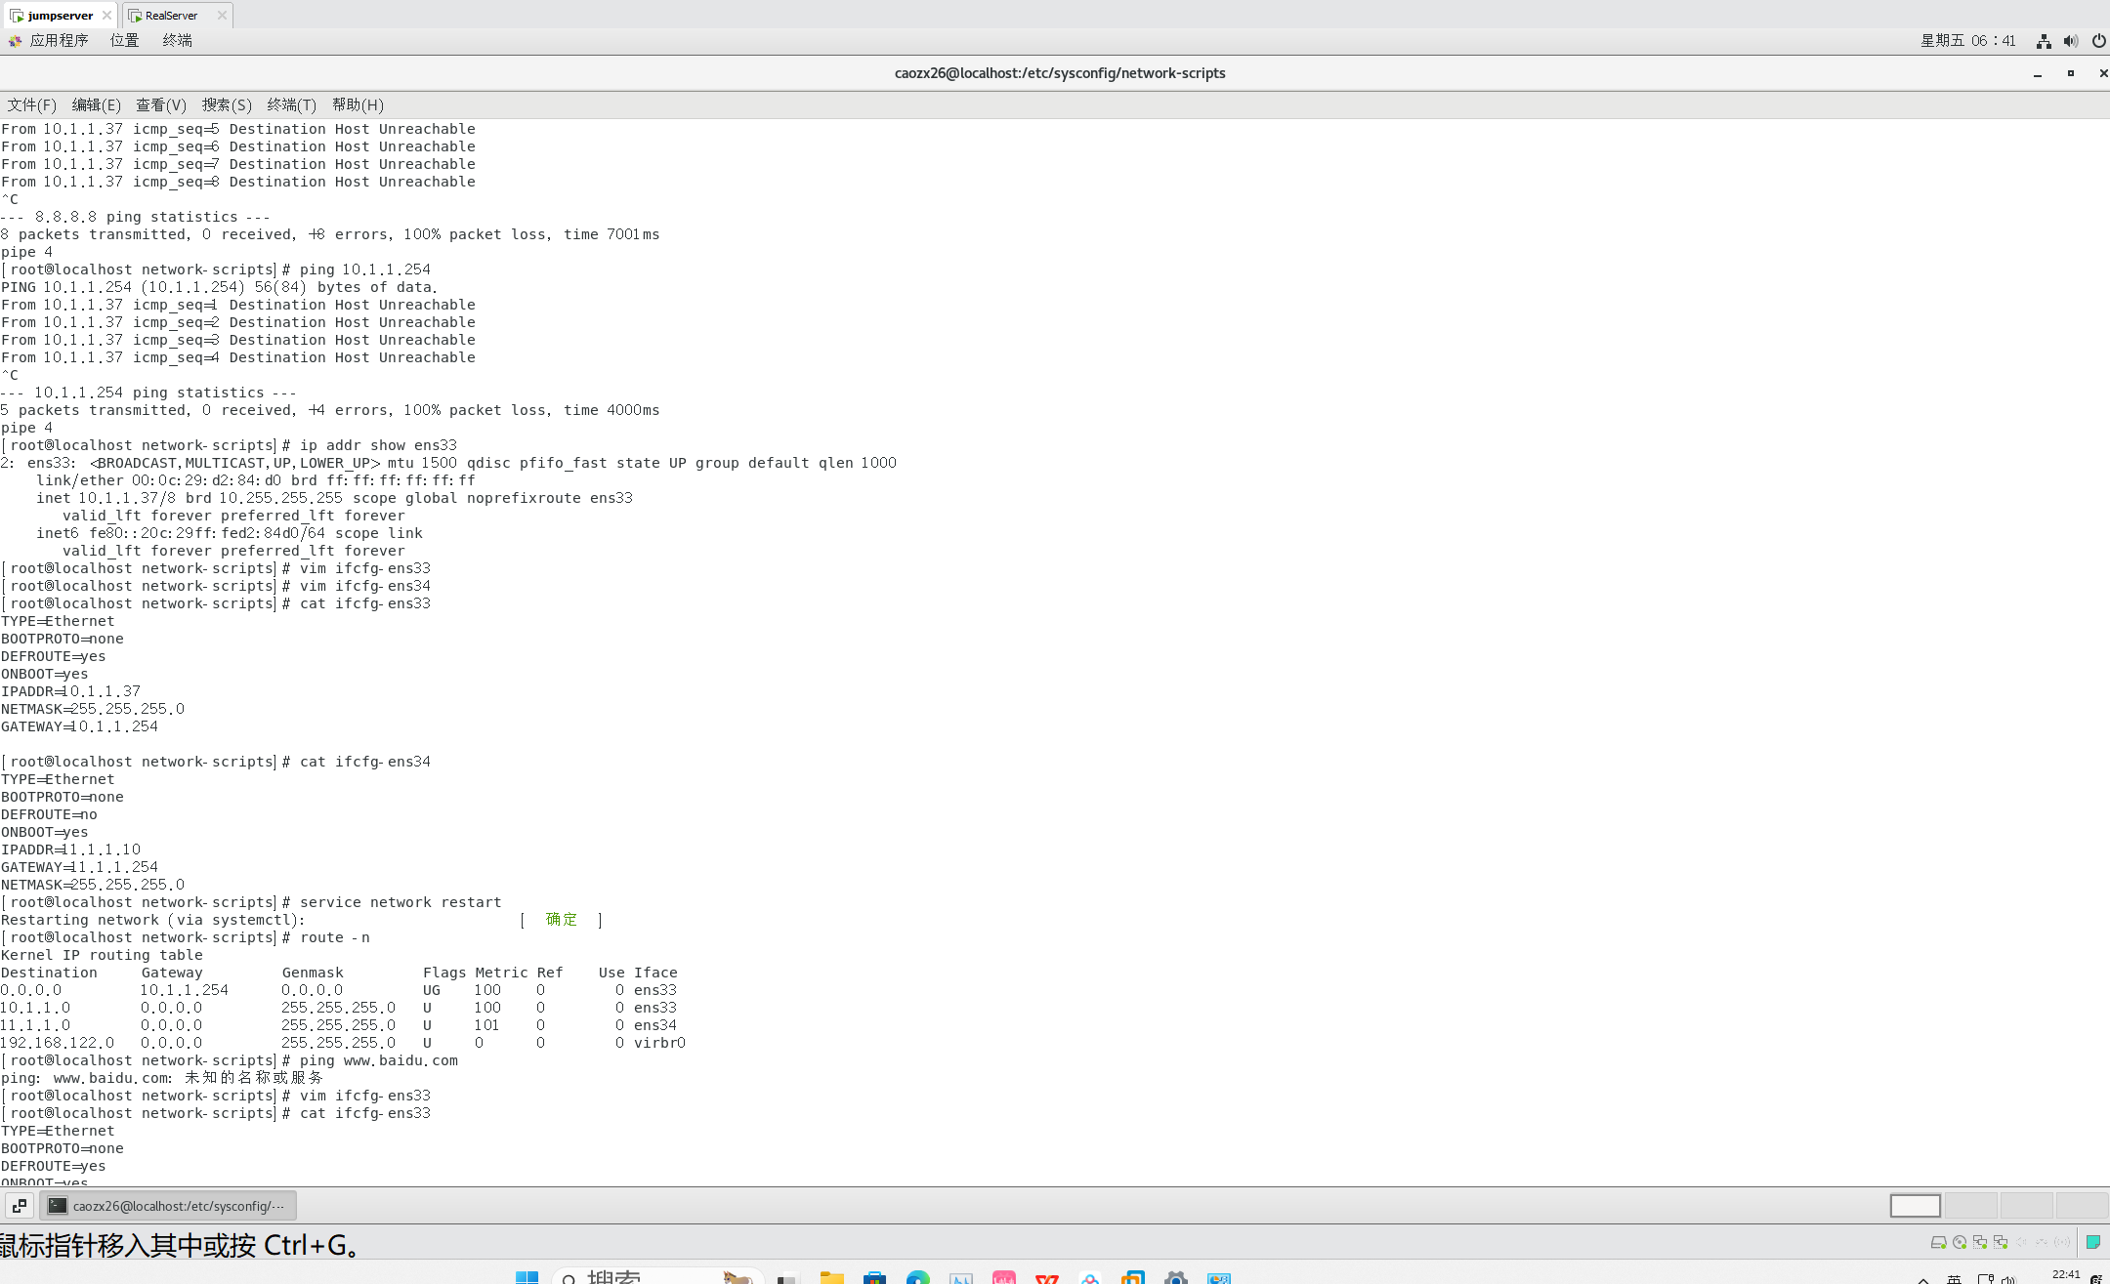The width and height of the screenshot is (2110, 1284).
Task: Click the show desktop icon in bottom panel
Action: click(x=19, y=1206)
